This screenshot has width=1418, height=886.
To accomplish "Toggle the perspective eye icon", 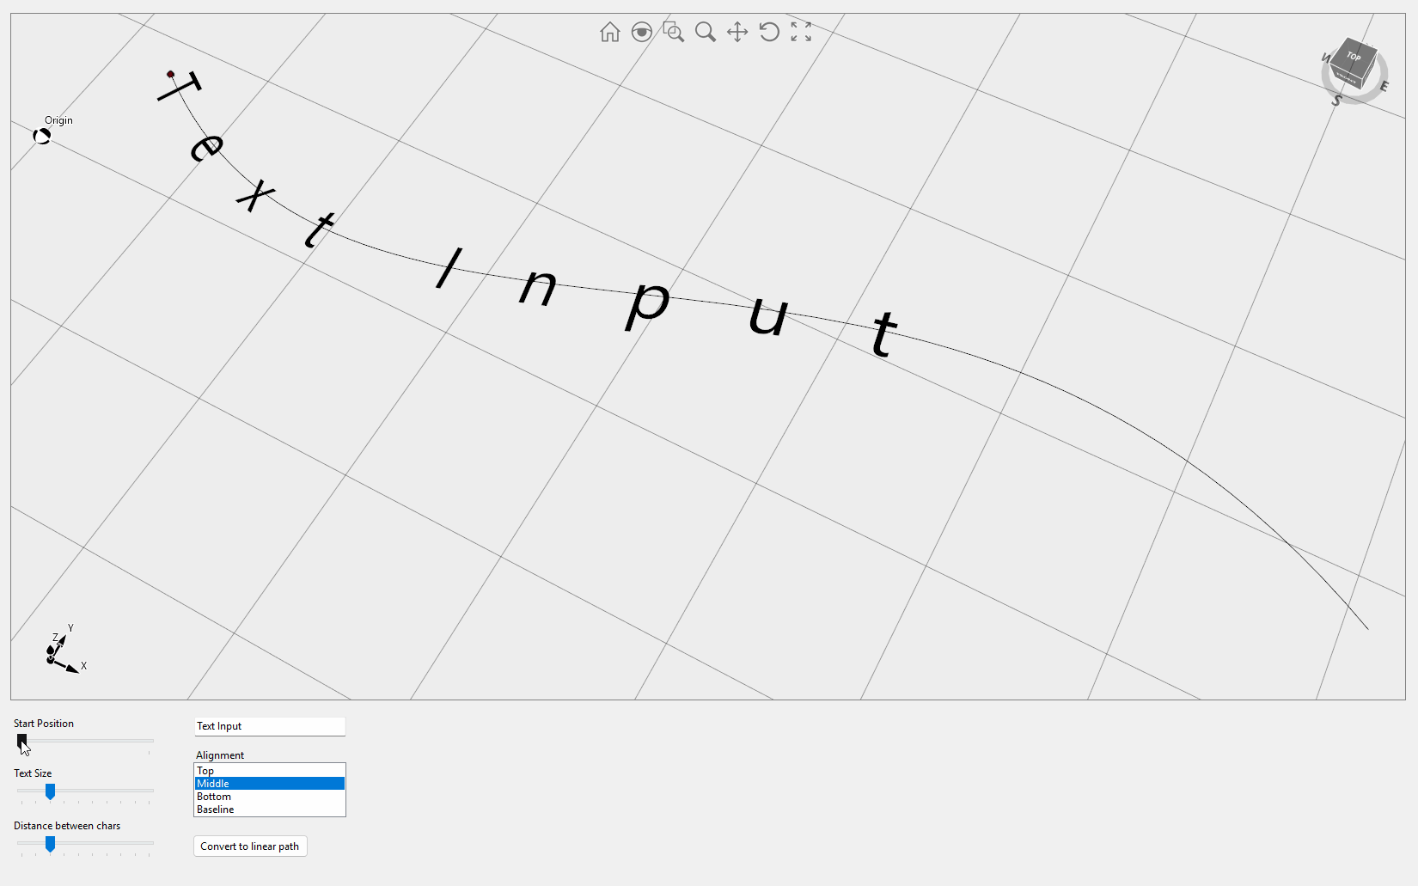I will (x=642, y=33).
